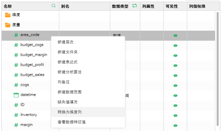Select the ID row name
The image size is (222, 131).
(22, 105)
